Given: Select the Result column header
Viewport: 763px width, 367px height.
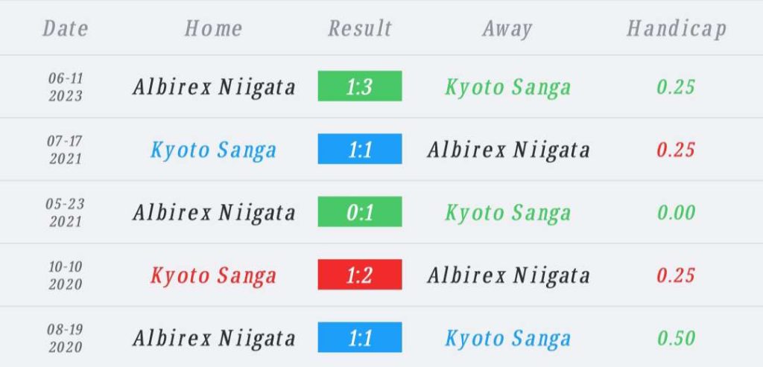Looking at the screenshot, I should [x=360, y=28].
